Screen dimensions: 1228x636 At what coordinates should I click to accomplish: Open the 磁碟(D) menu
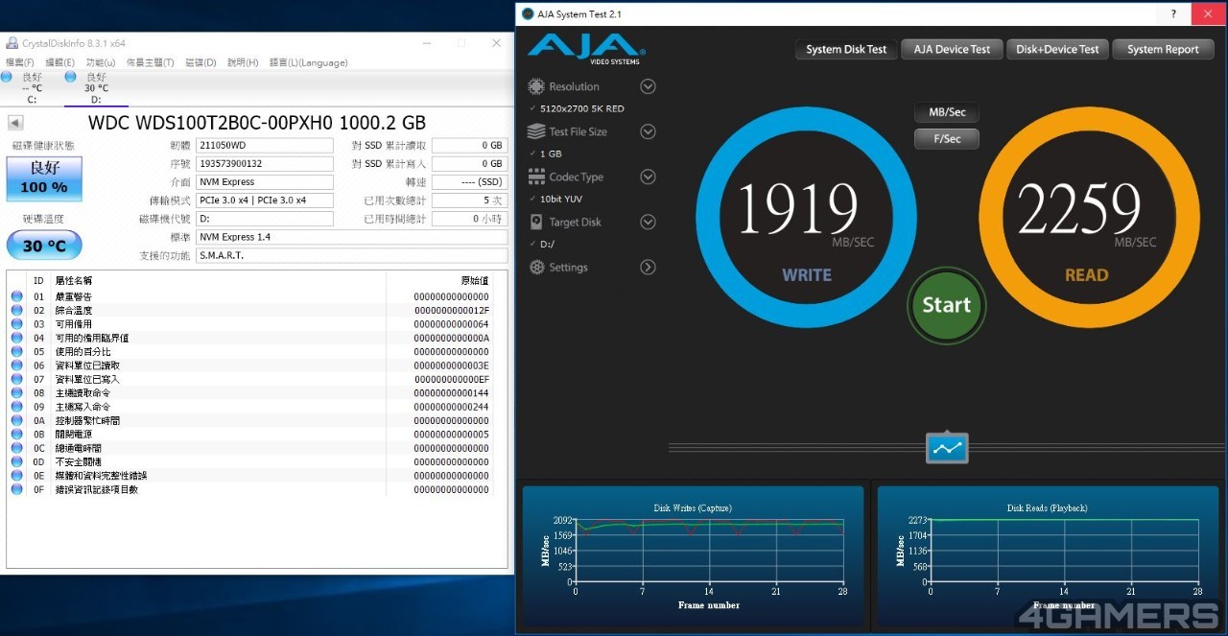pyautogui.click(x=201, y=62)
